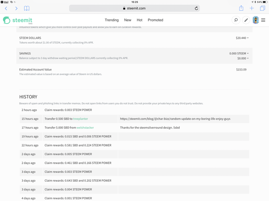Open the user avatar profile menu
Image resolution: width=269 pixels, height=201 pixels.
(256, 20)
